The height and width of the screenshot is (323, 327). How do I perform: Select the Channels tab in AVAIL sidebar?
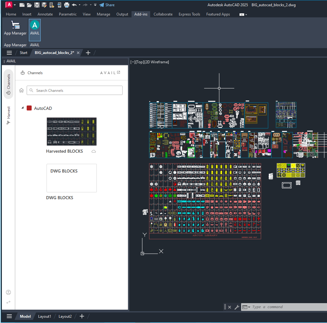pyautogui.click(x=8, y=83)
